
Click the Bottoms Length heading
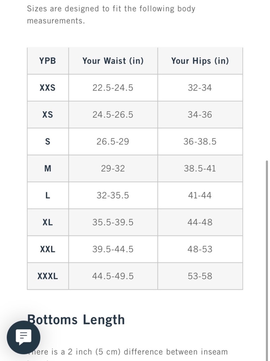pyautogui.click(x=76, y=320)
